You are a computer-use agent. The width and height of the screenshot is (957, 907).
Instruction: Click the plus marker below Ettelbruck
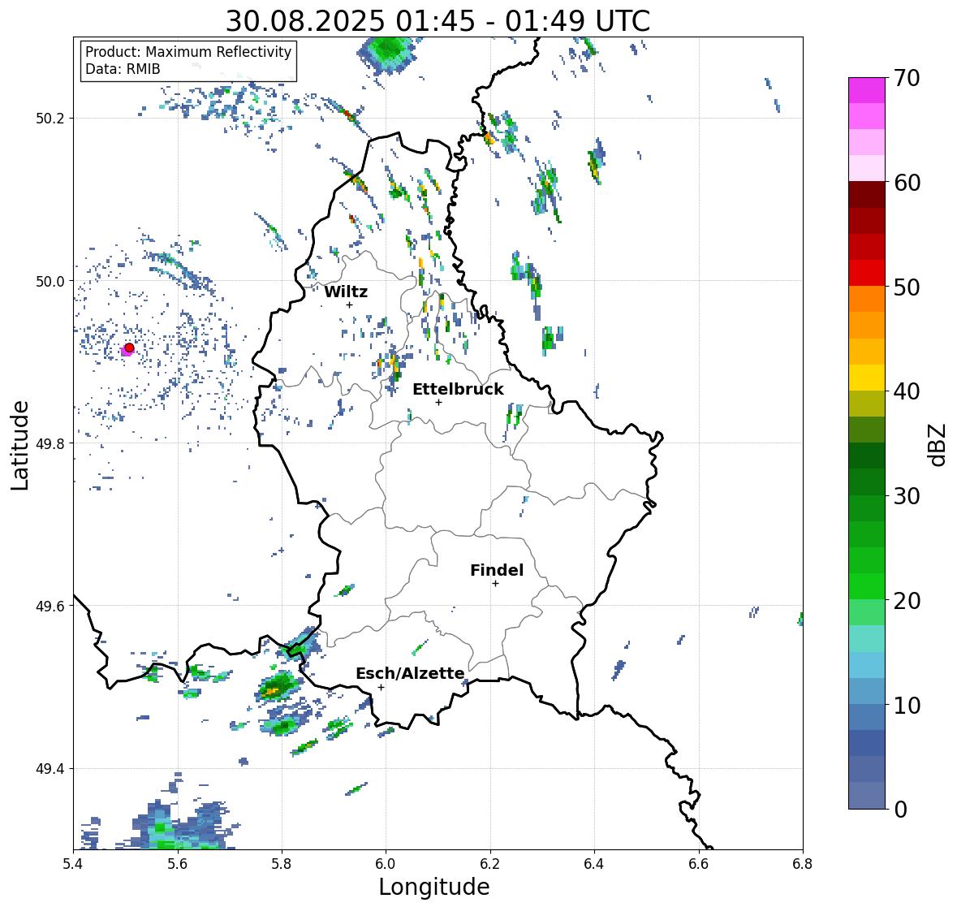pos(438,402)
